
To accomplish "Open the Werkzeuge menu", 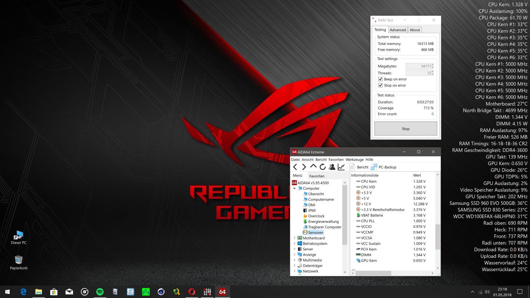I will point(354,159).
